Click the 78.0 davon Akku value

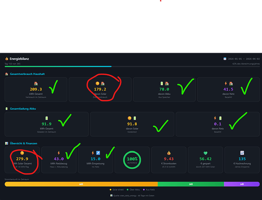[x=164, y=89]
